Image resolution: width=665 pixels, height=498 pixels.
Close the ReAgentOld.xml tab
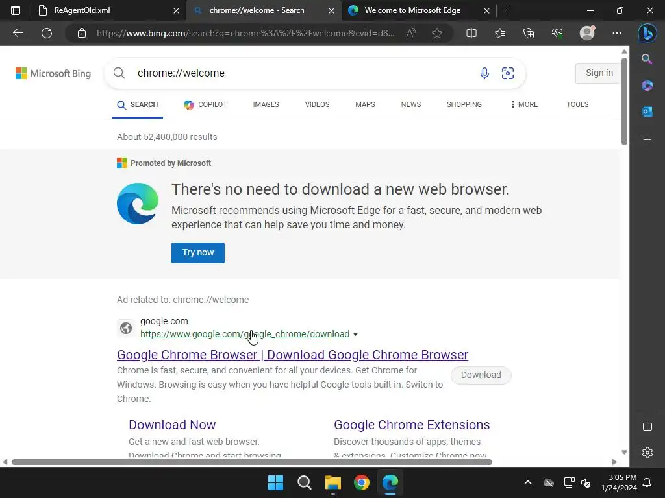(x=177, y=10)
